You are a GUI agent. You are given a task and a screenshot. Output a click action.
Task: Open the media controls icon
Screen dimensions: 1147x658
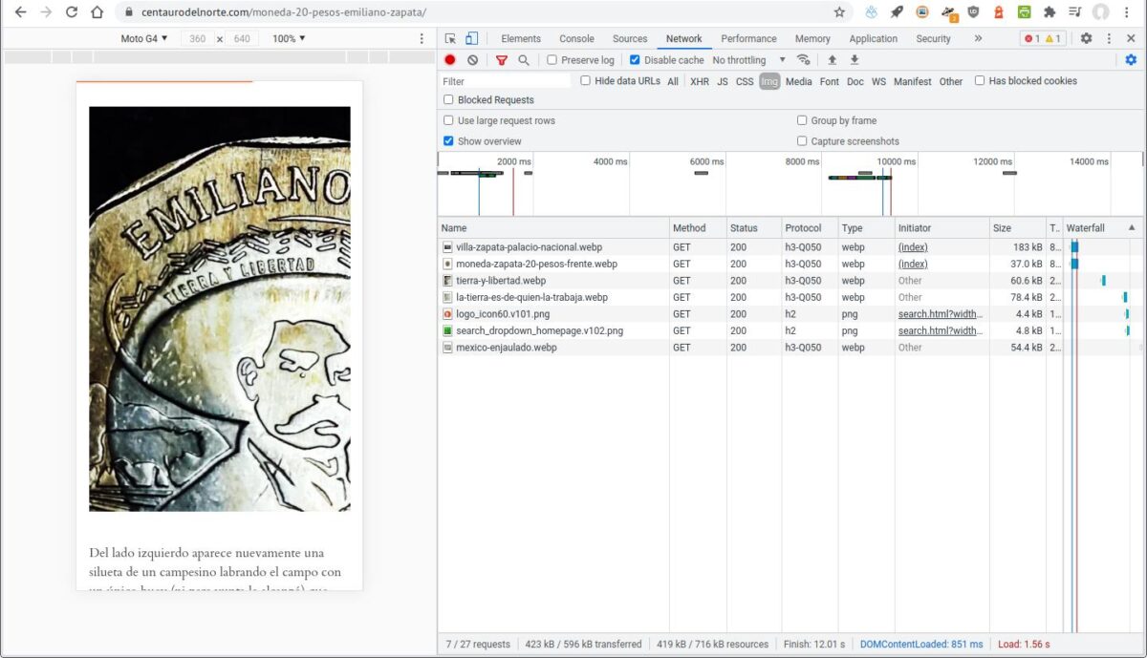coord(1075,12)
